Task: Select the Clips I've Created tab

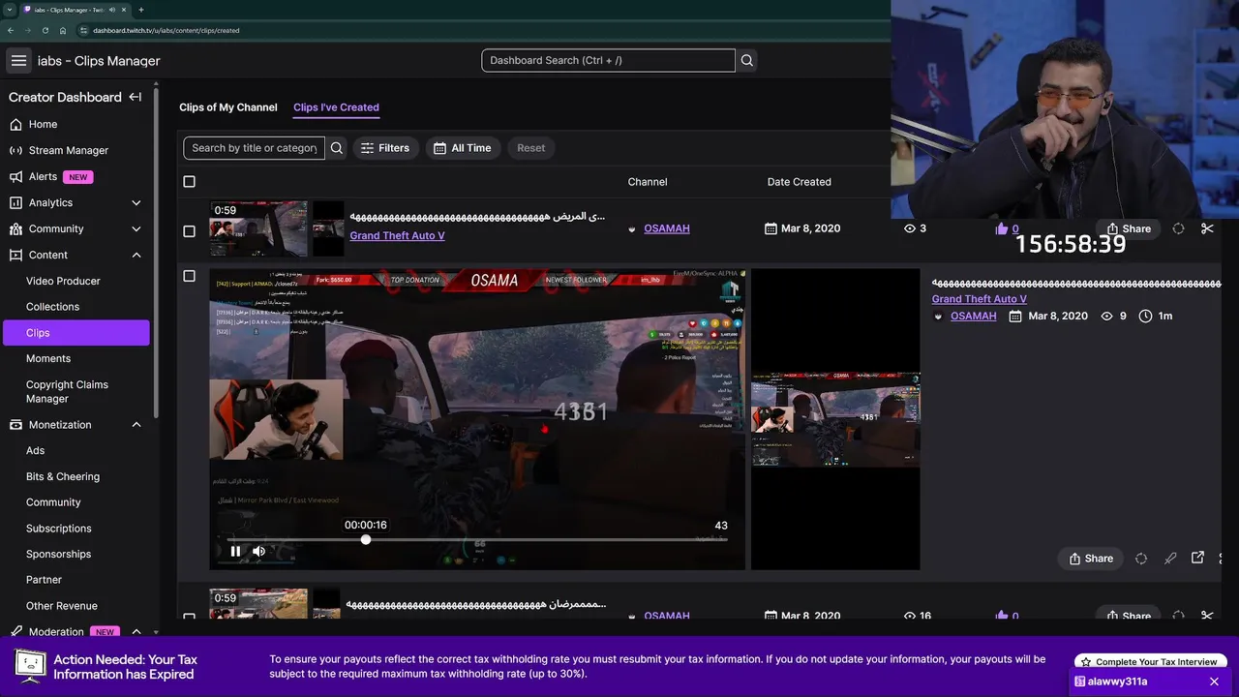Action: (336, 107)
